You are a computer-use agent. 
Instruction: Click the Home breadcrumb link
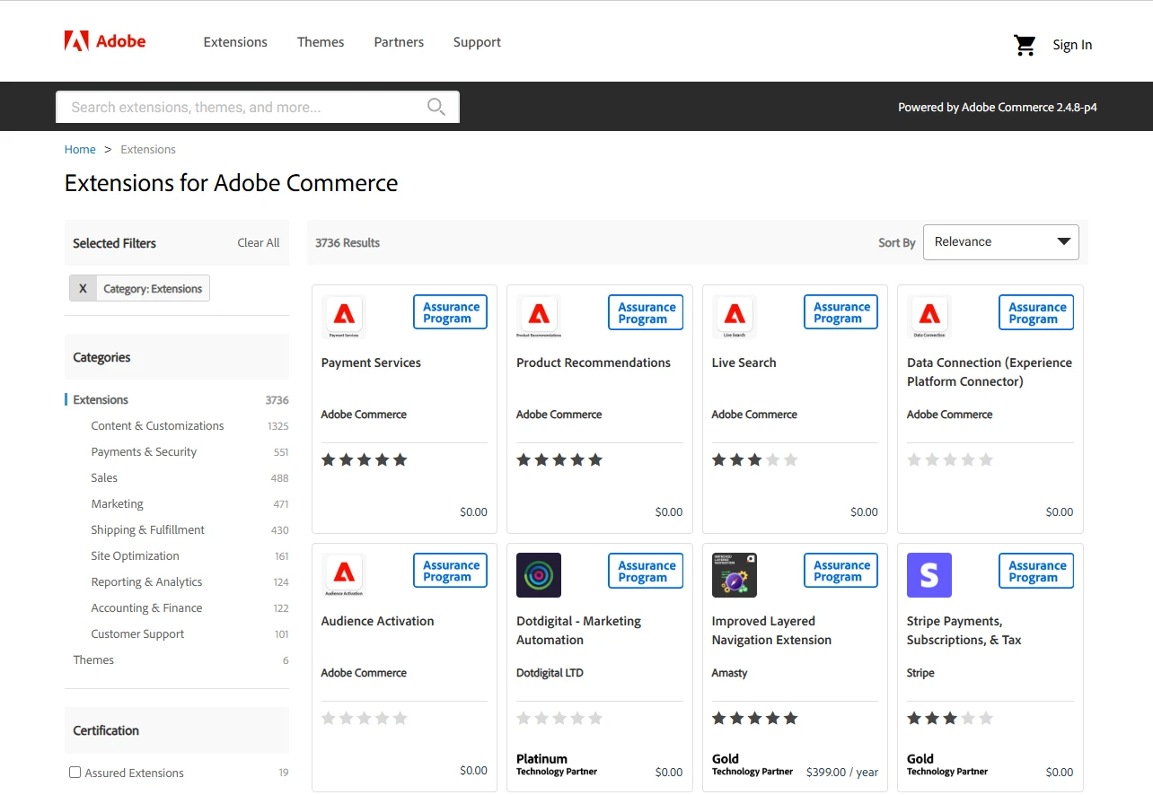tap(80, 149)
